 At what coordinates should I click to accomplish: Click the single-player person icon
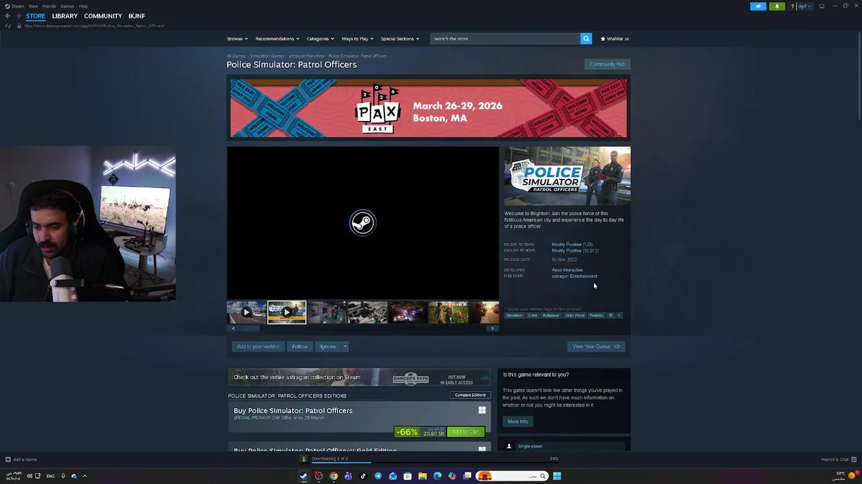[x=509, y=446]
